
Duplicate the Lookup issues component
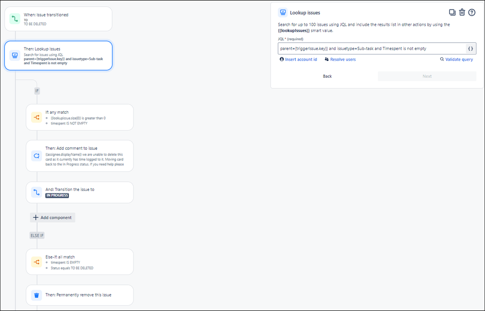pos(452,12)
